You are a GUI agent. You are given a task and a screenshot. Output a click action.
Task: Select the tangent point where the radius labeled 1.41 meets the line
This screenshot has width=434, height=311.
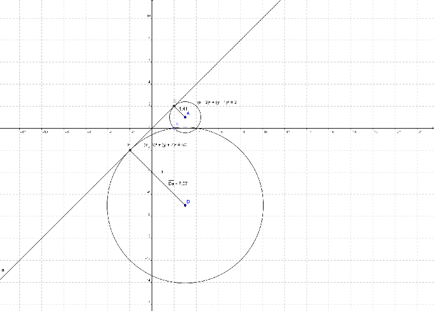click(x=174, y=106)
